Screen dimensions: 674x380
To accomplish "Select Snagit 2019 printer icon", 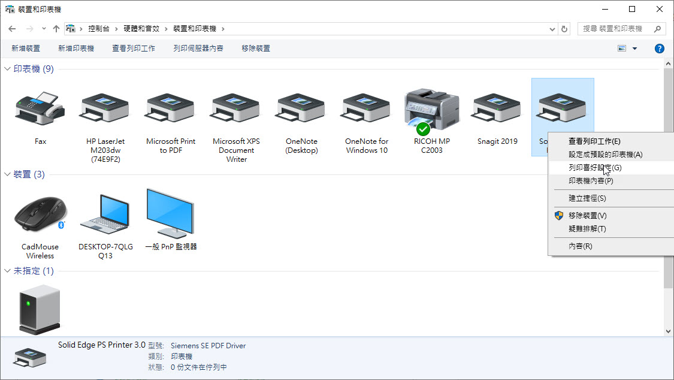I will click(497, 108).
